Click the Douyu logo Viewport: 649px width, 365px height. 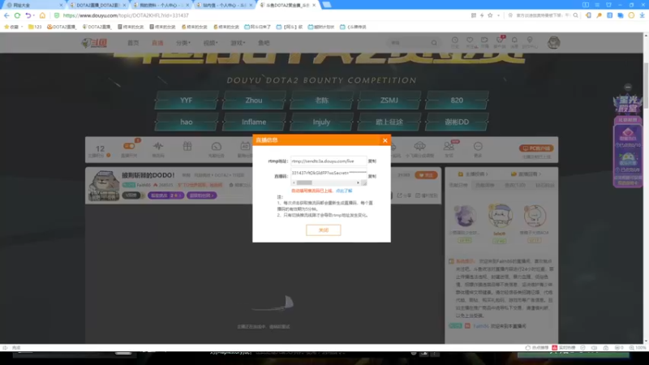point(95,43)
